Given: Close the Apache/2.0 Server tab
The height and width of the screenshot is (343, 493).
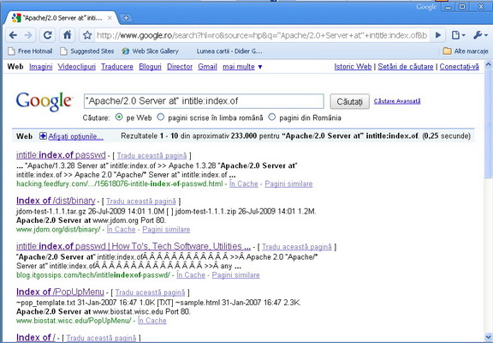Looking at the screenshot, I should pyautogui.click(x=110, y=18).
